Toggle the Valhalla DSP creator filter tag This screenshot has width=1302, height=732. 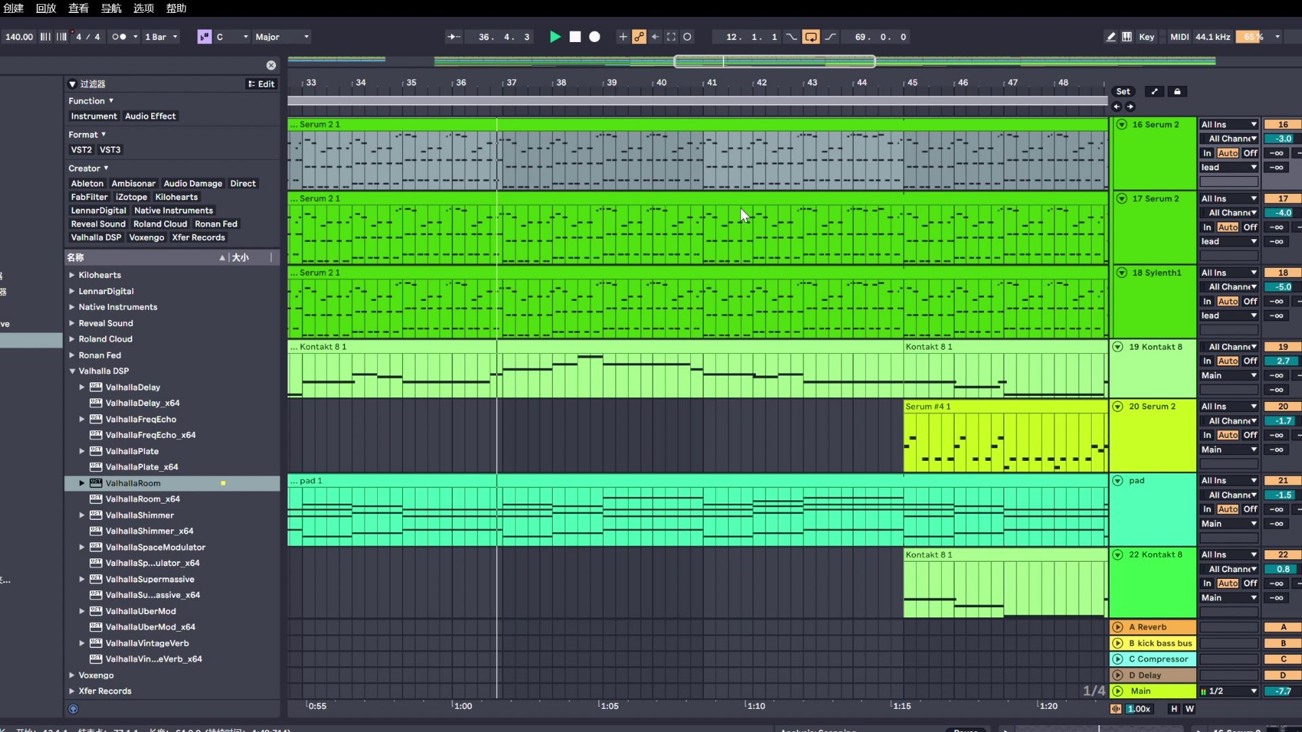pos(96,237)
